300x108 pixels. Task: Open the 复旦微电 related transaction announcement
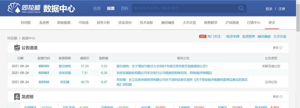tap(162, 66)
